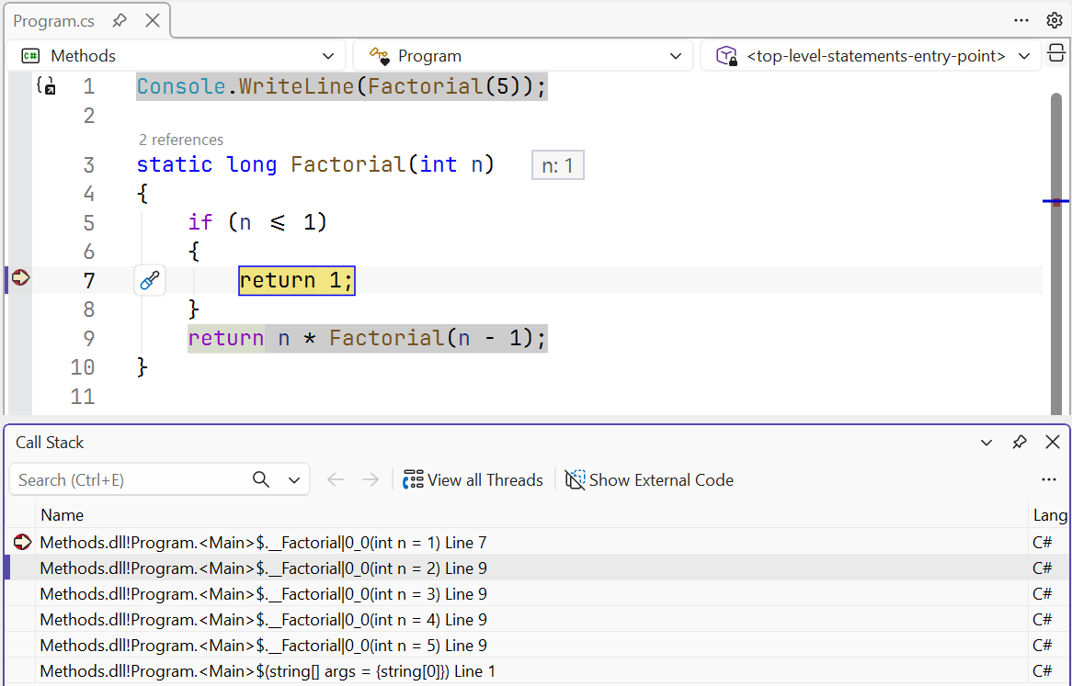Image resolution: width=1072 pixels, height=686 pixels.
Task: Expand the search options dropdown arrow
Action: 294,480
